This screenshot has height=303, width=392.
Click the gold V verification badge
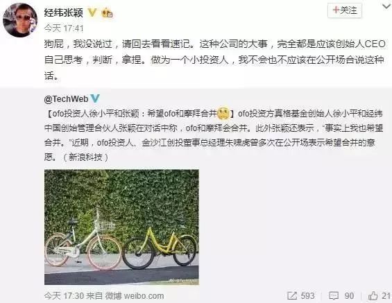[x=92, y=12]
